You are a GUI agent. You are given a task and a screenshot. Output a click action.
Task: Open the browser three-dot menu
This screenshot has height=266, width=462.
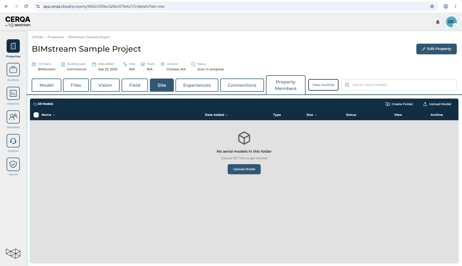tap(456, 6)
